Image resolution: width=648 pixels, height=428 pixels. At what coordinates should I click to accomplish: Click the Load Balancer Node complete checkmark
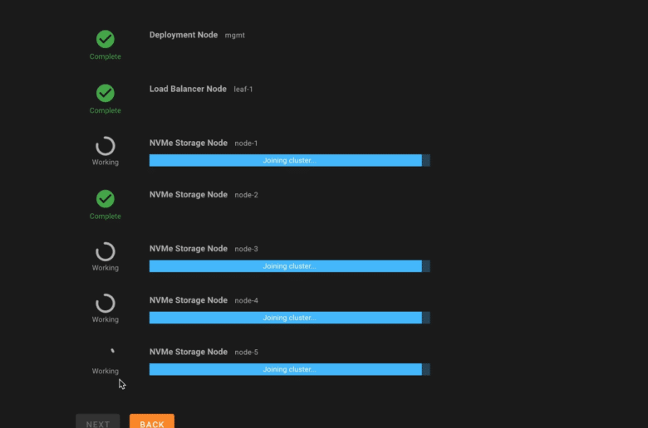pos(106,93)
